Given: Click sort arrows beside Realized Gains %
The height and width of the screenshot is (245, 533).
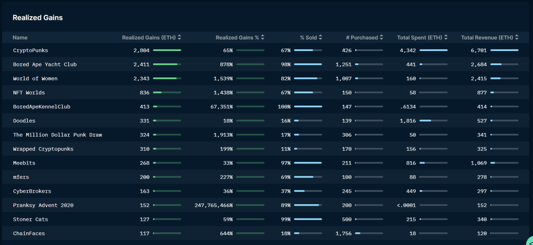Looking at the screenshot, I should click(x=263, y=38).
